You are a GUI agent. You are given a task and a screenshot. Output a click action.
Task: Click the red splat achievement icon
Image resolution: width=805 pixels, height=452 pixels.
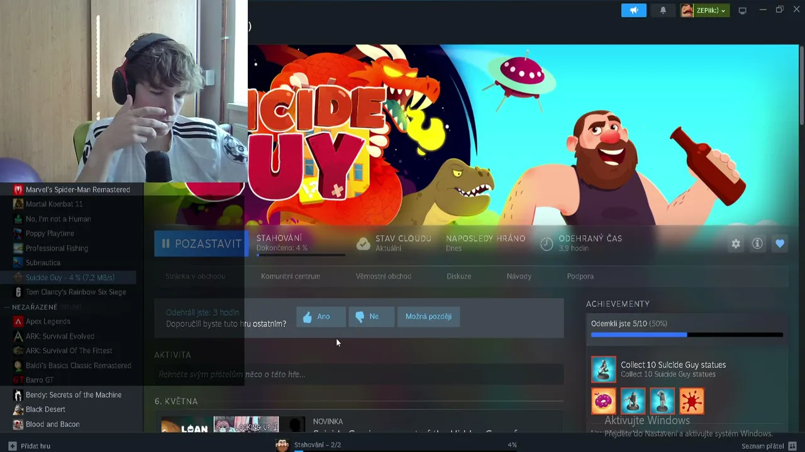point(692,401)
